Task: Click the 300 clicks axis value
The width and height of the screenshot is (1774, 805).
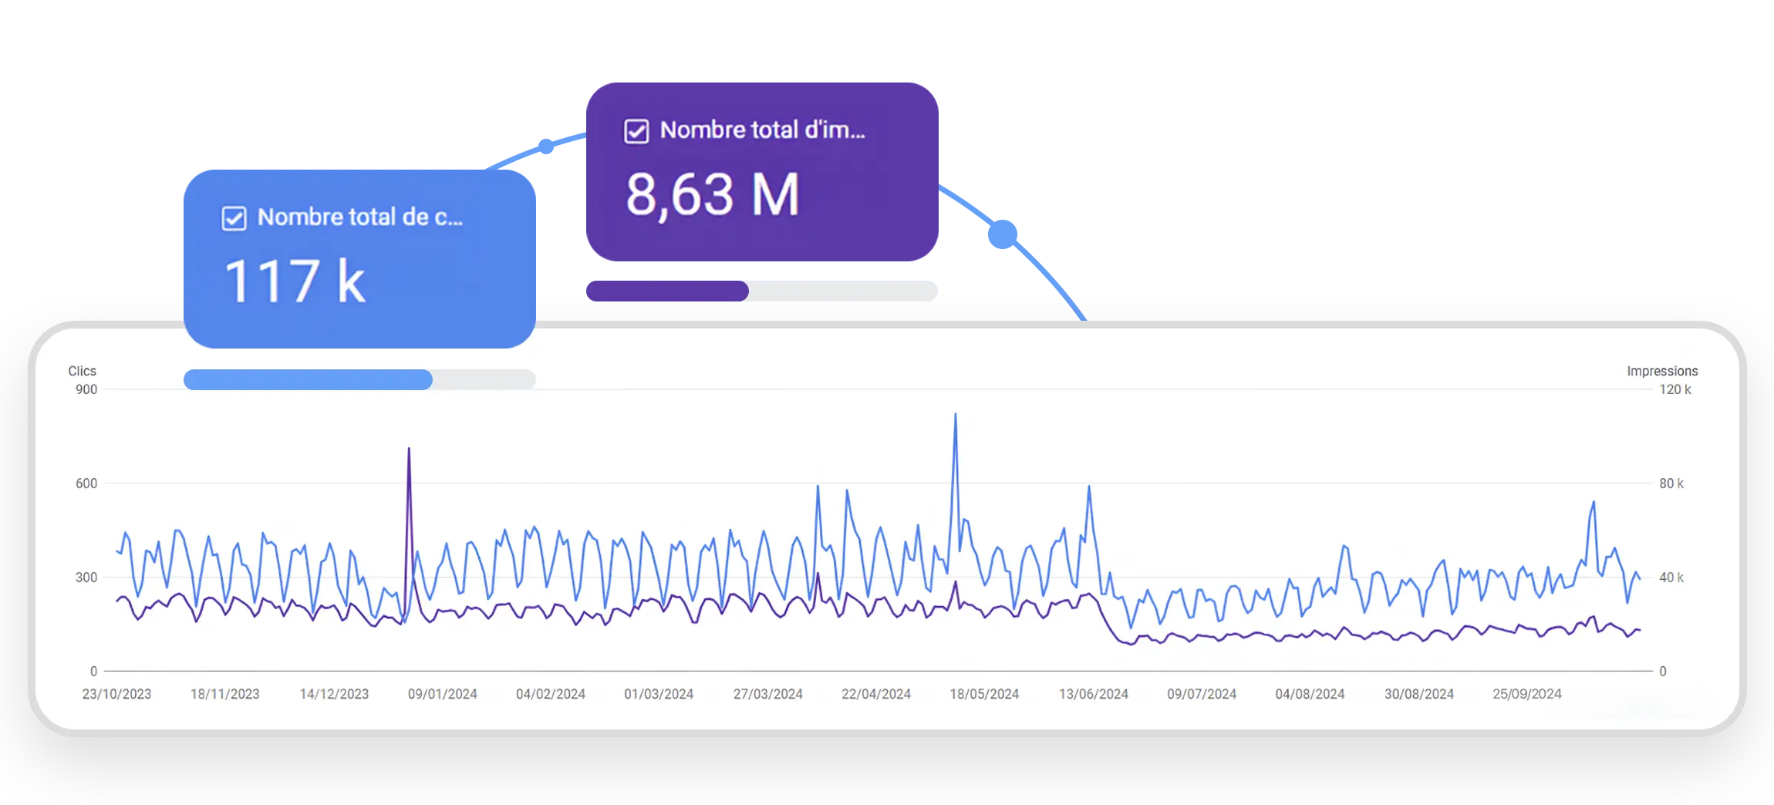Action: [86, 578]
